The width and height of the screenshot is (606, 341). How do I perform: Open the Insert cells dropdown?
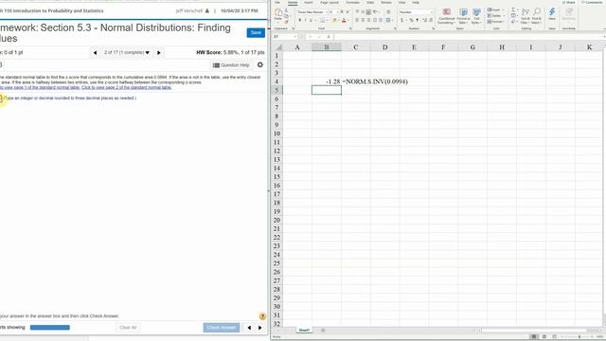pos(495,9)
